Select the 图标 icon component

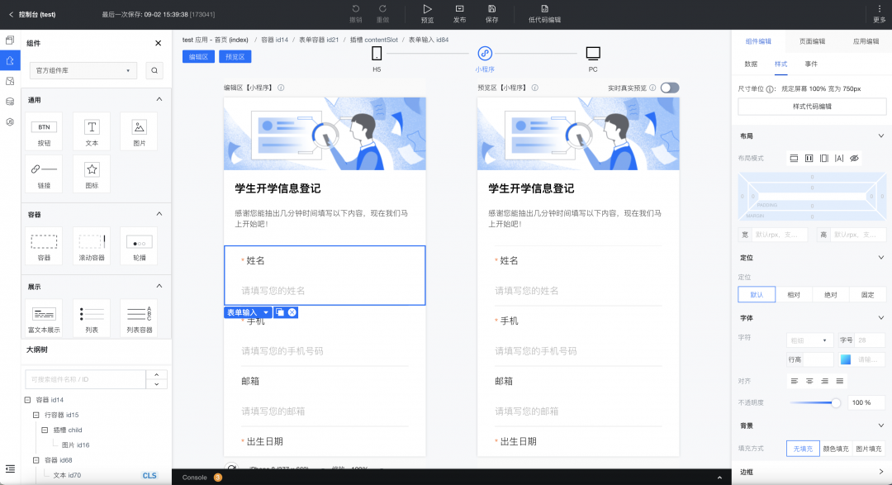pyautogui.click(x=92, y=174)
